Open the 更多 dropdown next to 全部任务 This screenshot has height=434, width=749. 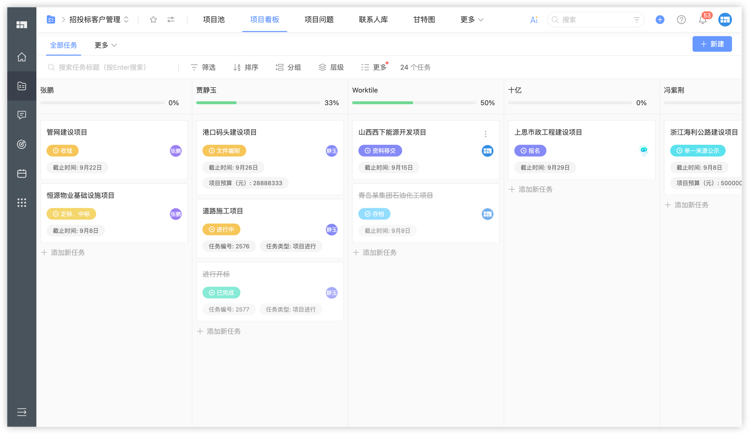coord(105,45)
